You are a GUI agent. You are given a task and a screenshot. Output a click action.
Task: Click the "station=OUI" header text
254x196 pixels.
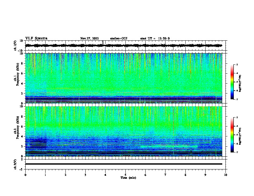point(119,38)
